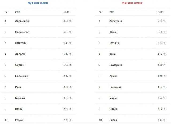
Task: Click on the name Юлия
Action: (113, 32)
